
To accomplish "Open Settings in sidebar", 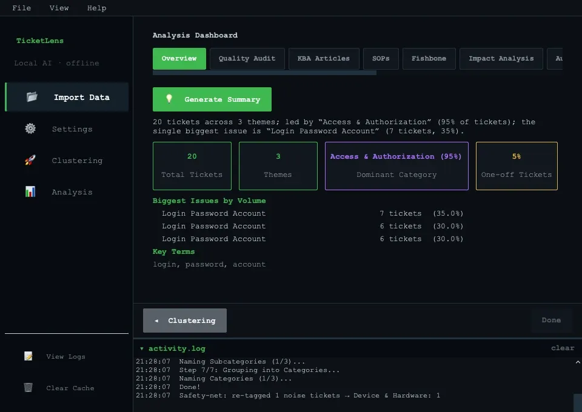I will coord(67,128).
